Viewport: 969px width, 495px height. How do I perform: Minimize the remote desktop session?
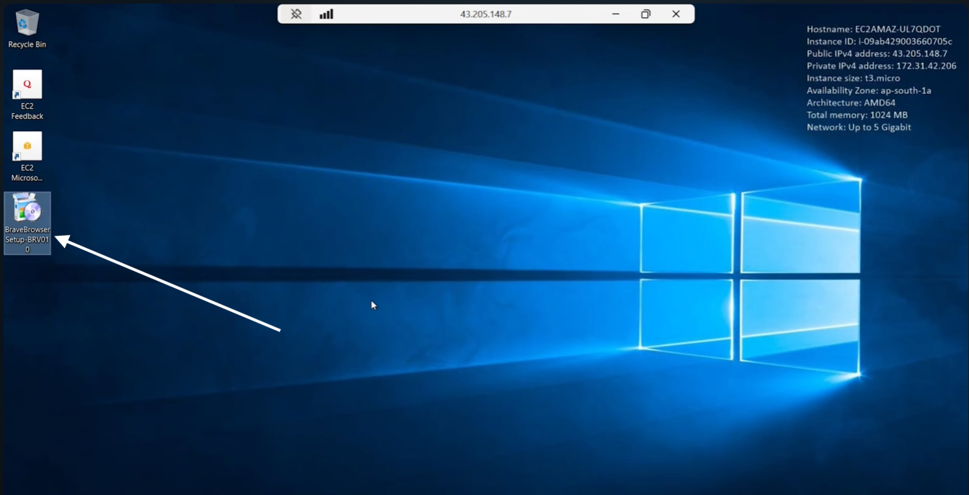[615, 14]
